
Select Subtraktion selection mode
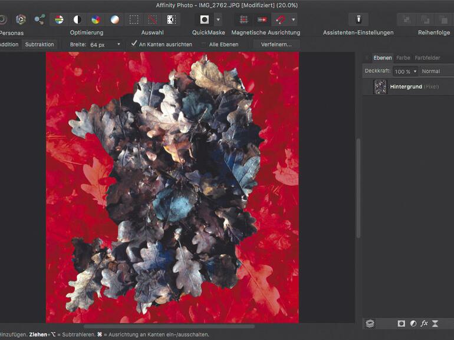40,45
